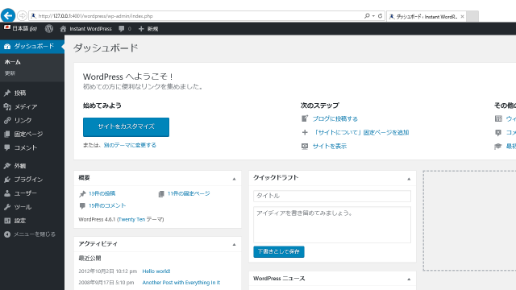
Task: Click the 日本語 language flag item
Action: 20,29
